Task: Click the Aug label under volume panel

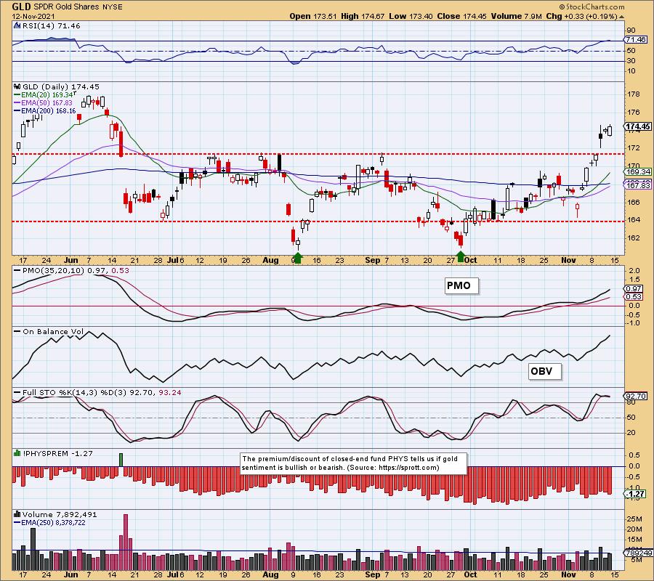Action: (271, 574)
